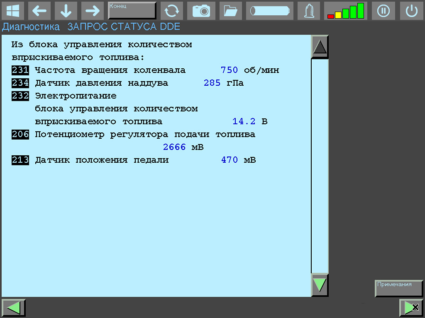Click the Windows logo icon

[x=13, y=11]
